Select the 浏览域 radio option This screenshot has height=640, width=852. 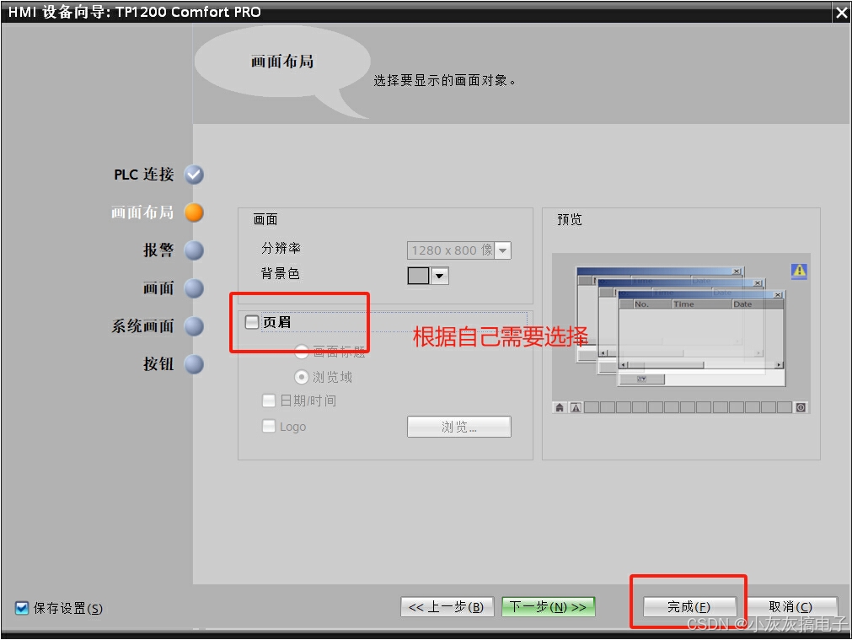302,376
